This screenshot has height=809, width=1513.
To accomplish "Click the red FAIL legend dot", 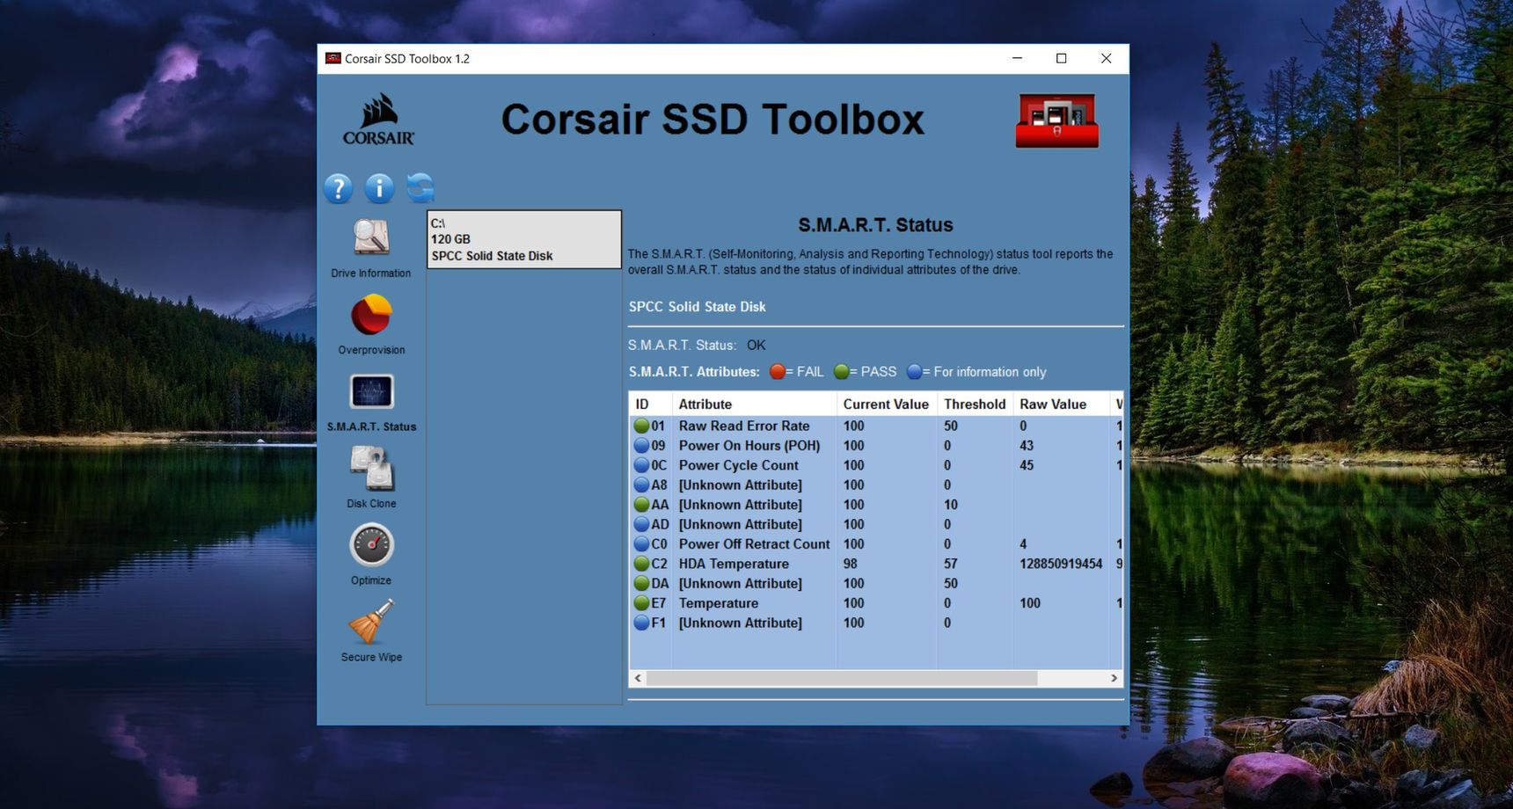I will click(777, 372).
